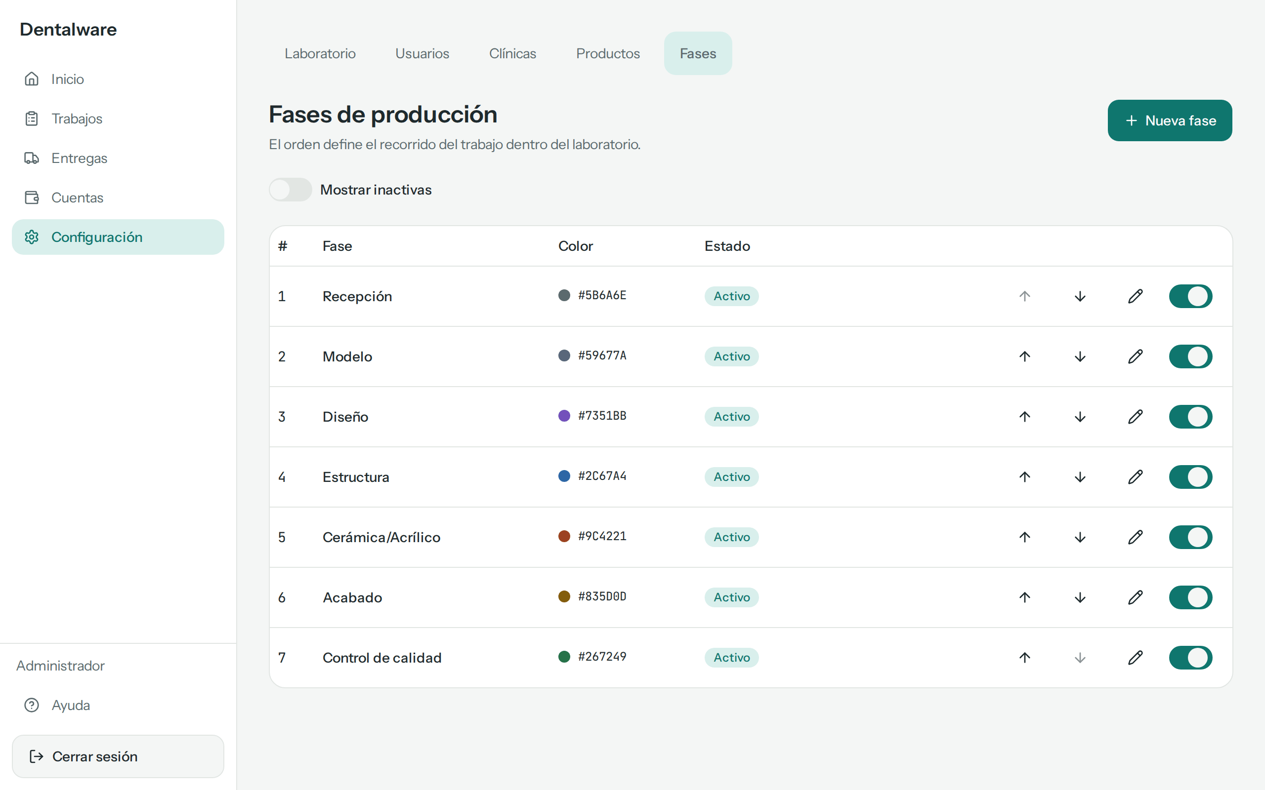The image size is (1265, 790).
Task: Move Acabado phase up
Action: [x=1024, y=597]
